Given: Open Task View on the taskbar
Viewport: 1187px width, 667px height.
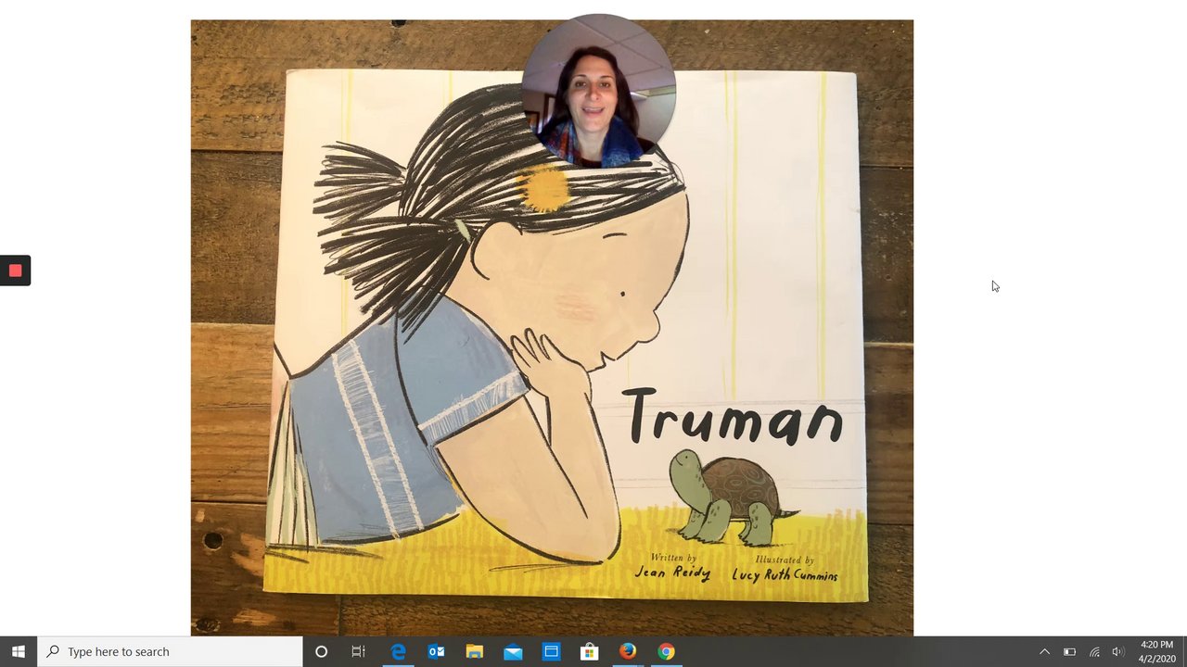Looking at the screenshot, I should coord(358,651).
